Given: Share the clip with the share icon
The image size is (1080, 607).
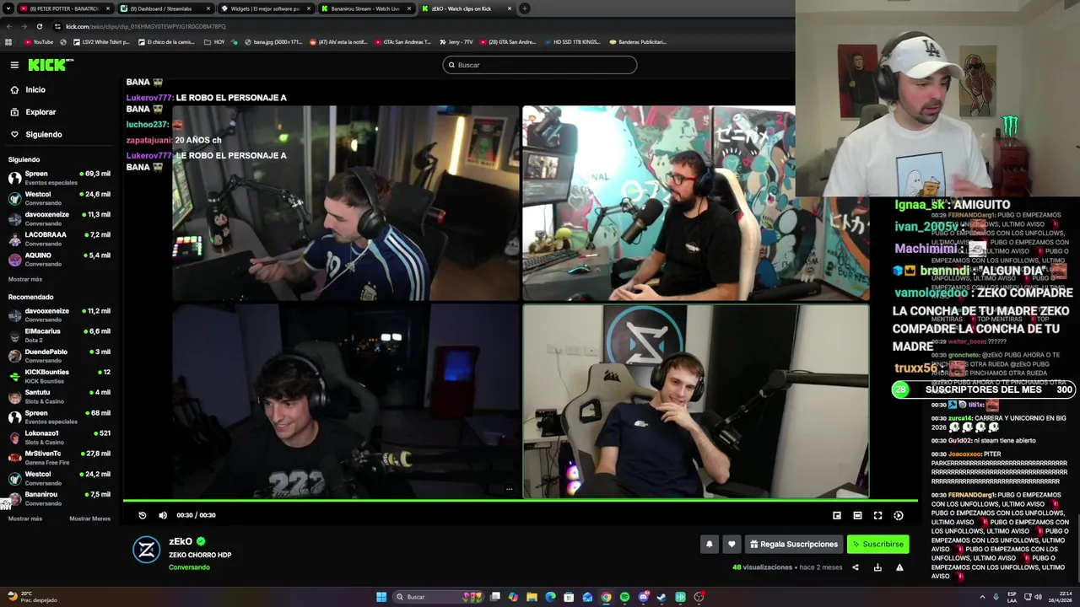Looking at the screenshot, I should 855,567.
